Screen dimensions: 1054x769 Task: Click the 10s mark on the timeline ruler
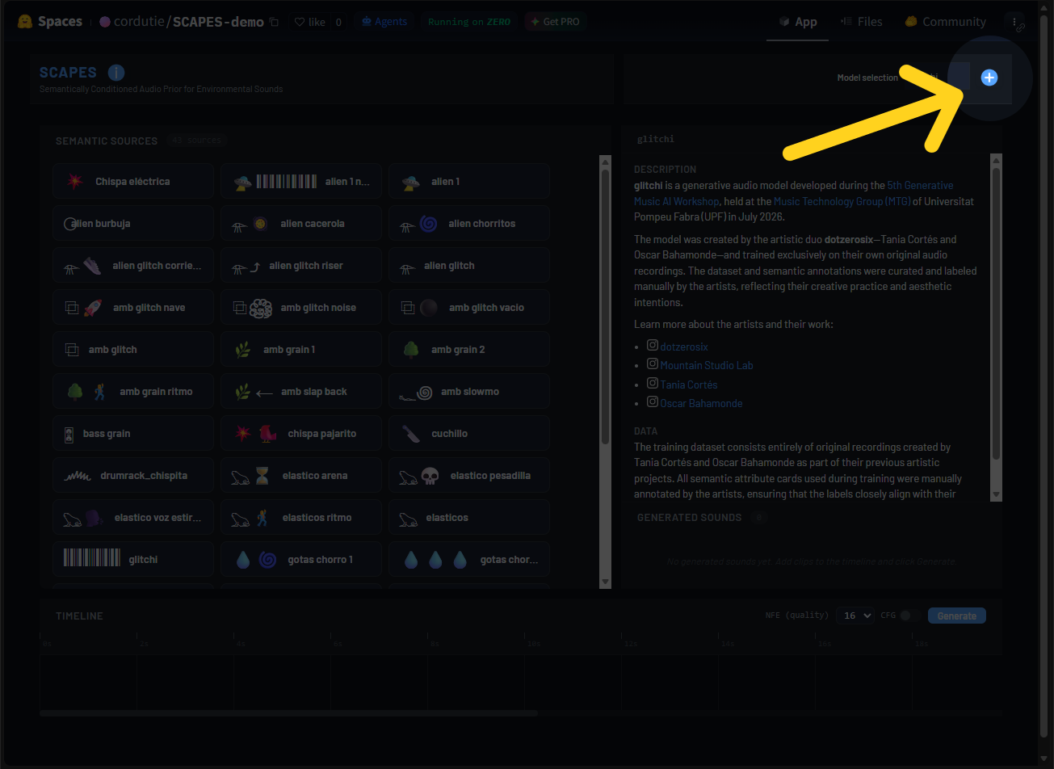coord(534,645)
